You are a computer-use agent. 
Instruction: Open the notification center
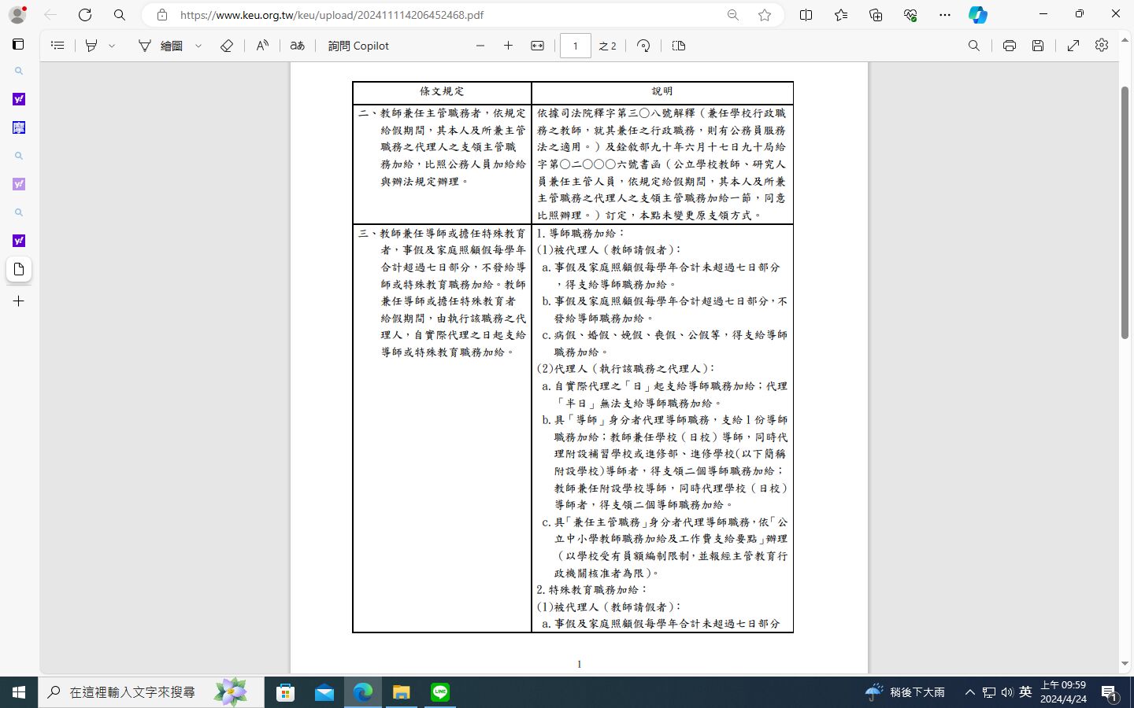(x=1110, y=693)
